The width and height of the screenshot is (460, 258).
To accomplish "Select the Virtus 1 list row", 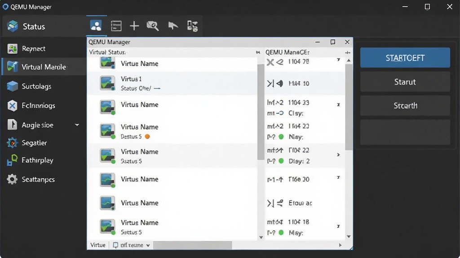I will click(172, 83).
